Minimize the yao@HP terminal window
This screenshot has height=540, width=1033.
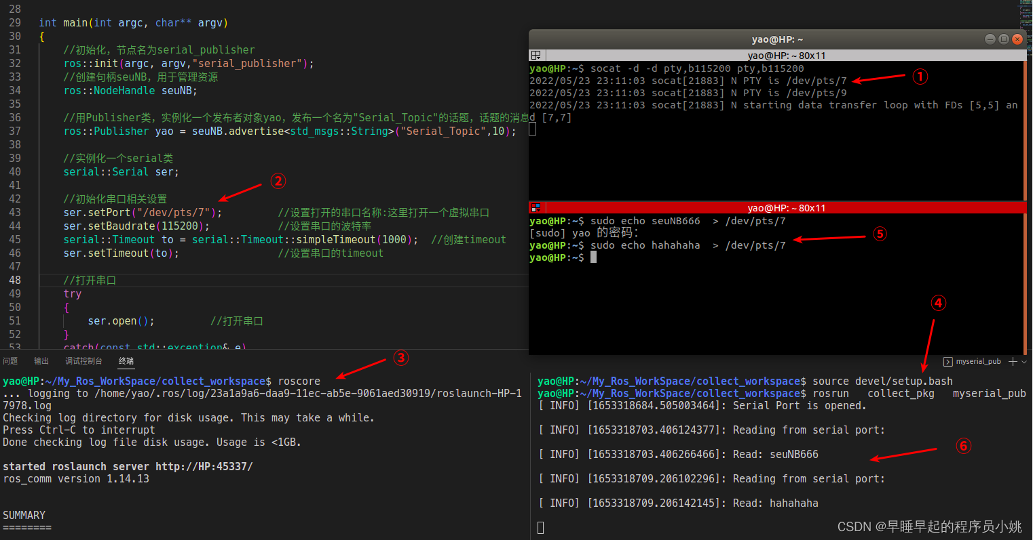990,39
